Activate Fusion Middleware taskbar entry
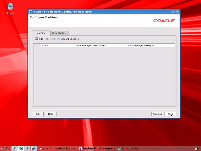The height and width of the screenshot is (151, 201). (98, 148)
